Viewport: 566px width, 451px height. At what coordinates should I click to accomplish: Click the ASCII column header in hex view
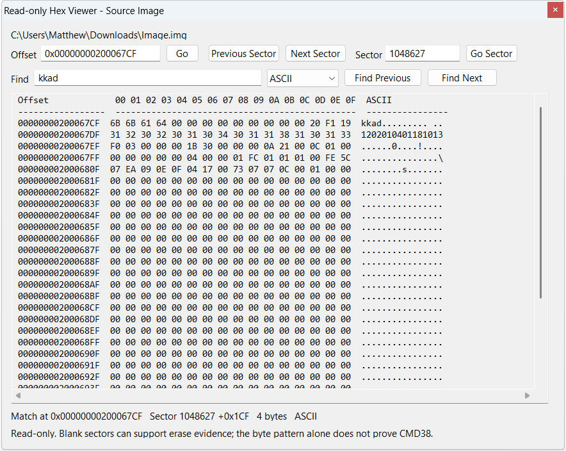pos(378,100)
